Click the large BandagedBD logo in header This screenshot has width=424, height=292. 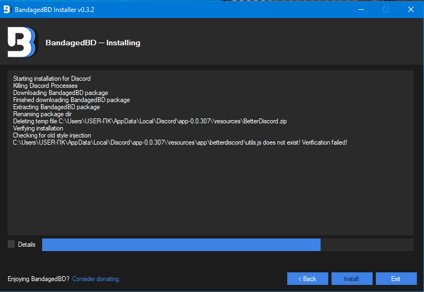pyautogui.click(x=22, y=42)
